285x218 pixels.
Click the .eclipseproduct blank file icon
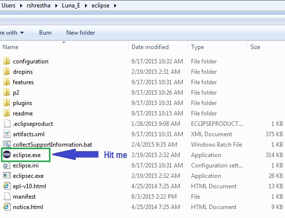click(7, 123)
